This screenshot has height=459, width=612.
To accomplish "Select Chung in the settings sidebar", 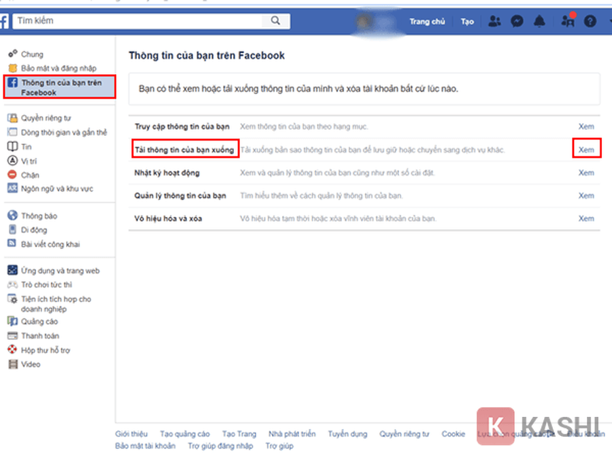I will [x=32, y=54].
